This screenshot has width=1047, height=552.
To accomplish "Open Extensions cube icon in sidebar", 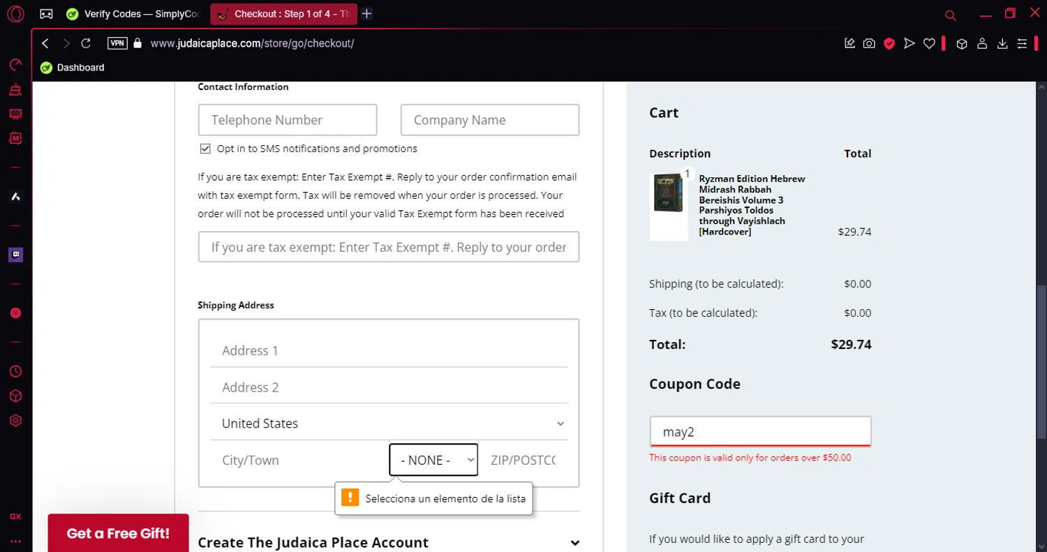I will pos(15,396).
